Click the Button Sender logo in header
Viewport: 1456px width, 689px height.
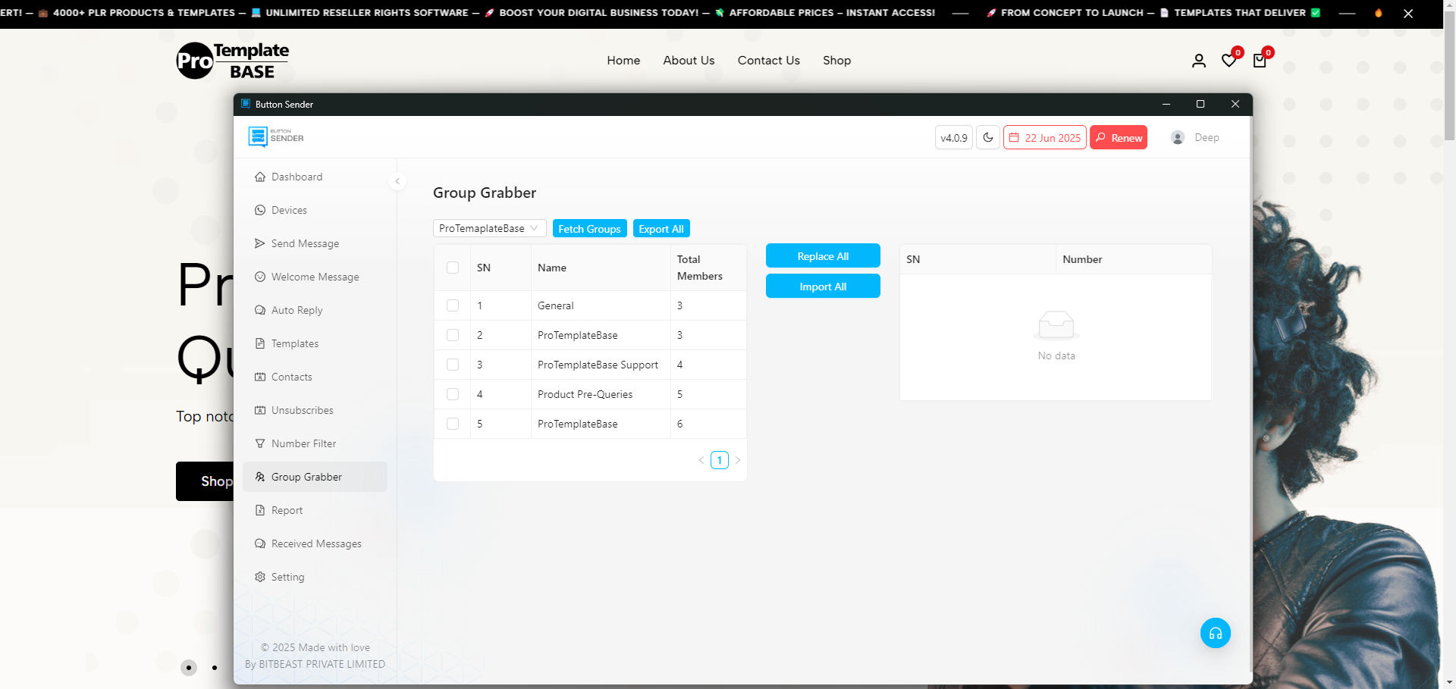pos(276,137)
